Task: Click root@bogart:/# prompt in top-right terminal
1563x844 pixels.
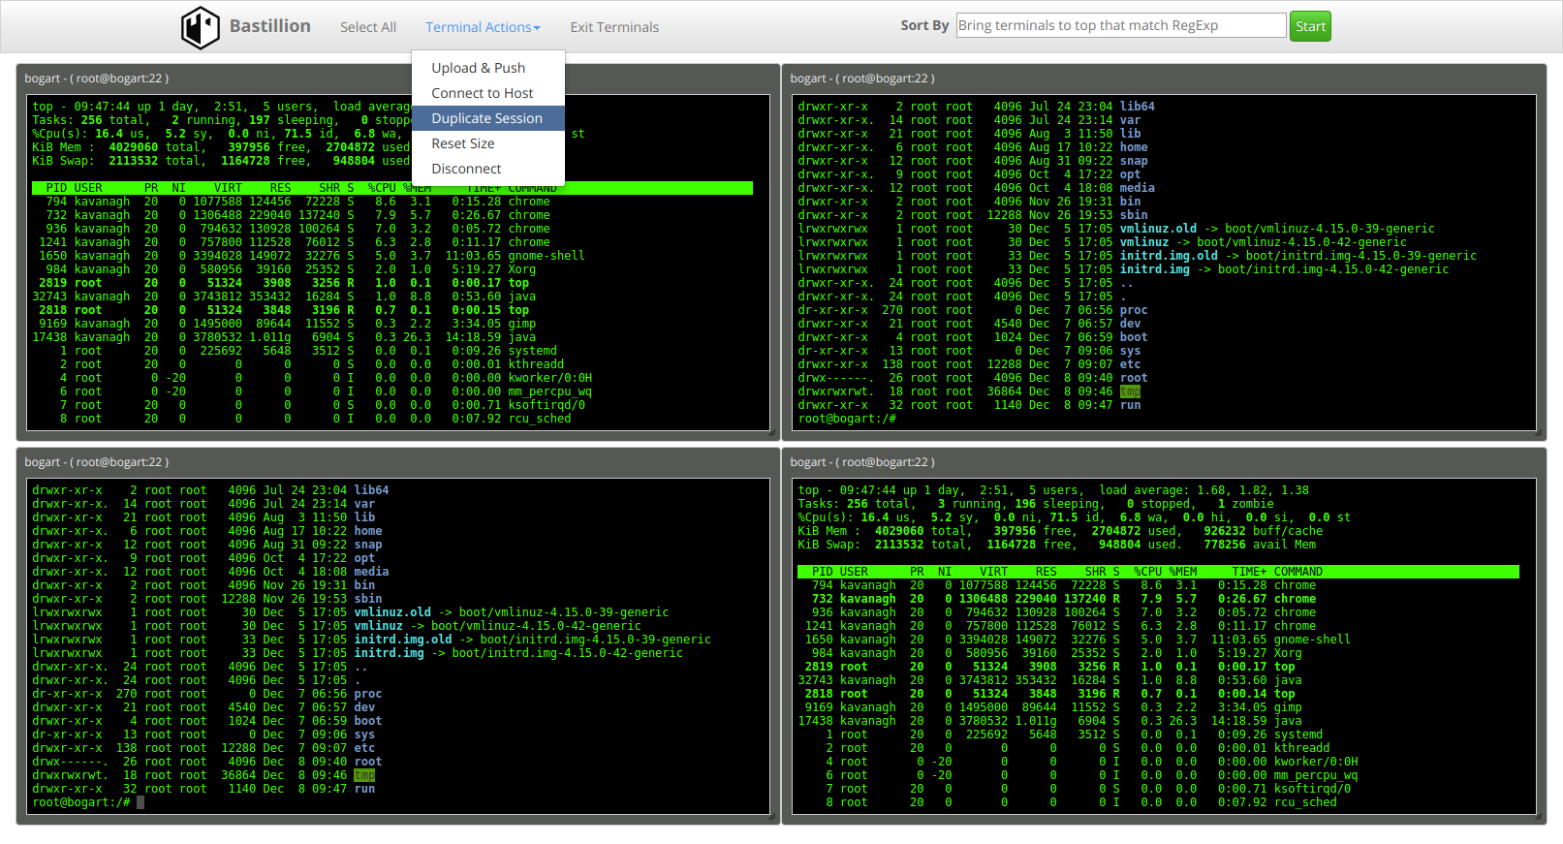Action: pyautogui.click(x=847, y=419)
